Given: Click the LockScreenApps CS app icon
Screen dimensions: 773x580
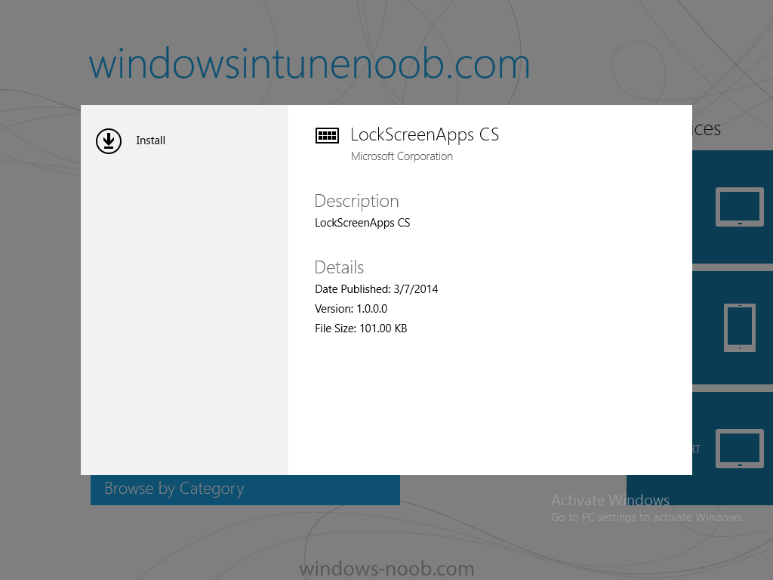Looking at the screenshot, I should (327, 135).
